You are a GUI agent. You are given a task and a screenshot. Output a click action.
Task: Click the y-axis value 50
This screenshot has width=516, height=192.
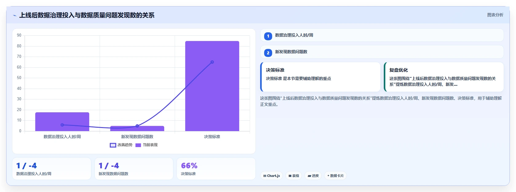[x=19, y=78]
